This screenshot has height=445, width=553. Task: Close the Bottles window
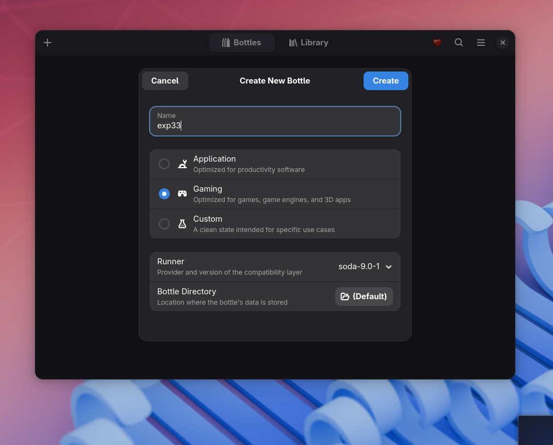[503, 43]
